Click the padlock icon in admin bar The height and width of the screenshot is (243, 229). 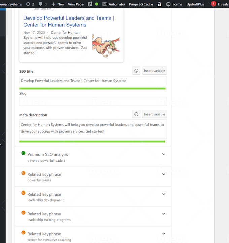point(159,4)
